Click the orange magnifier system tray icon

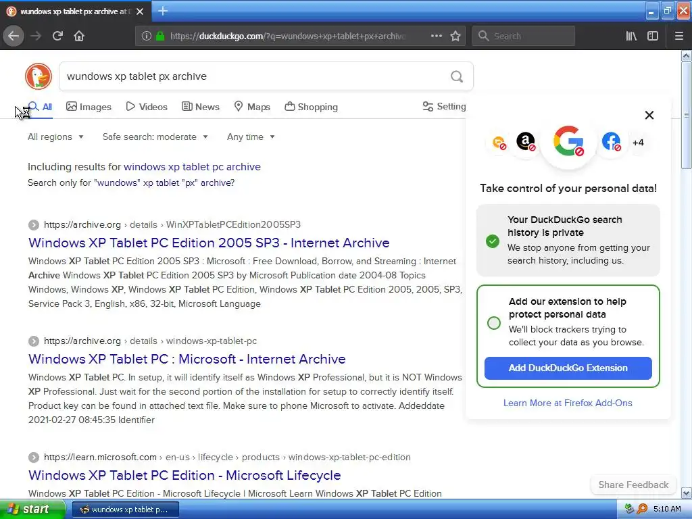tap(642, 509)
